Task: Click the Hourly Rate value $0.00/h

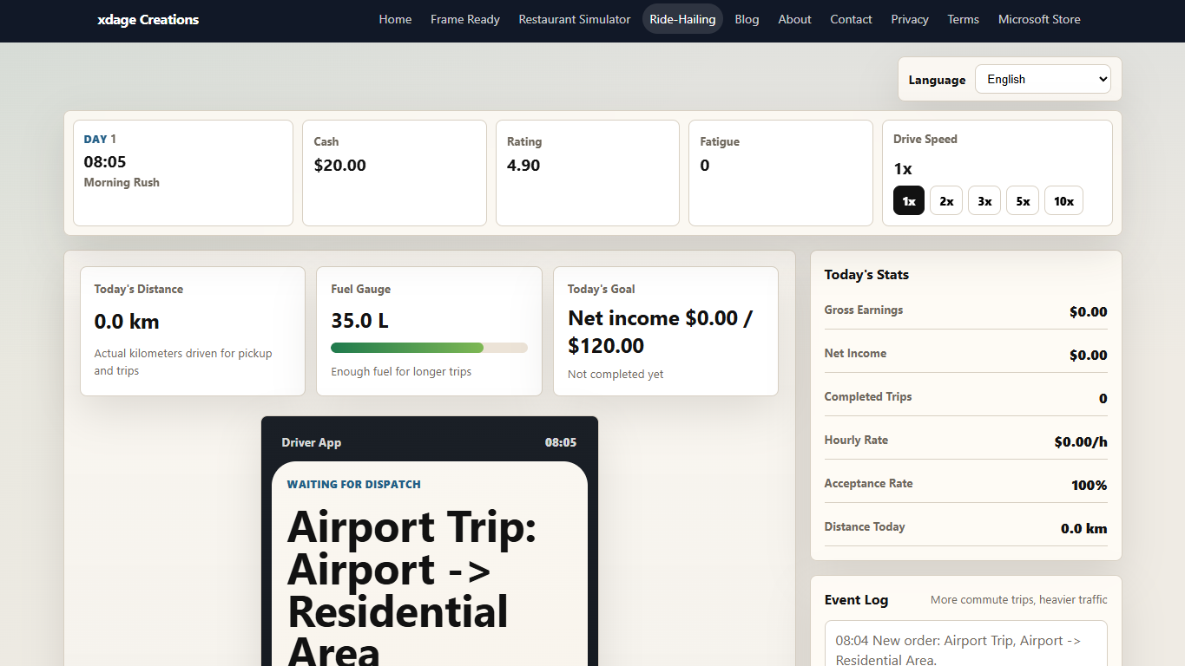Action: tap(1081, 442)
